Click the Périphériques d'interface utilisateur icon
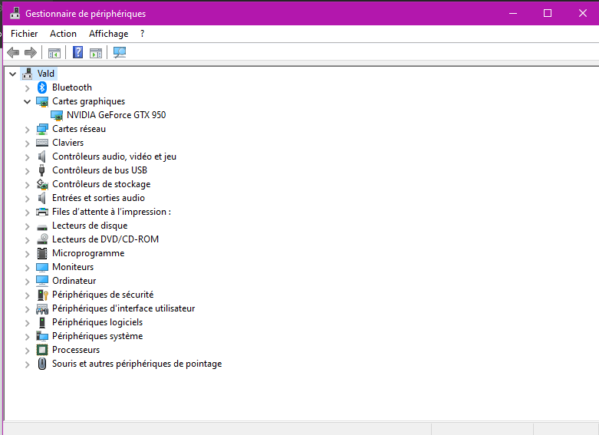This screenshot has width=599, height=435. (42, 308)
